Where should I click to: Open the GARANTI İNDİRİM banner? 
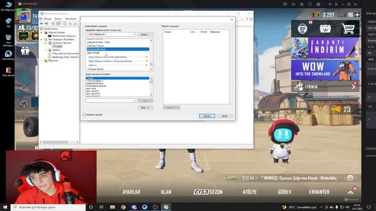325,47
